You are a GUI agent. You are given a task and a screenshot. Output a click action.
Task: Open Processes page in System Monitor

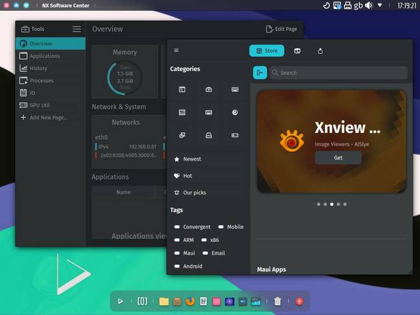point(51,80)
